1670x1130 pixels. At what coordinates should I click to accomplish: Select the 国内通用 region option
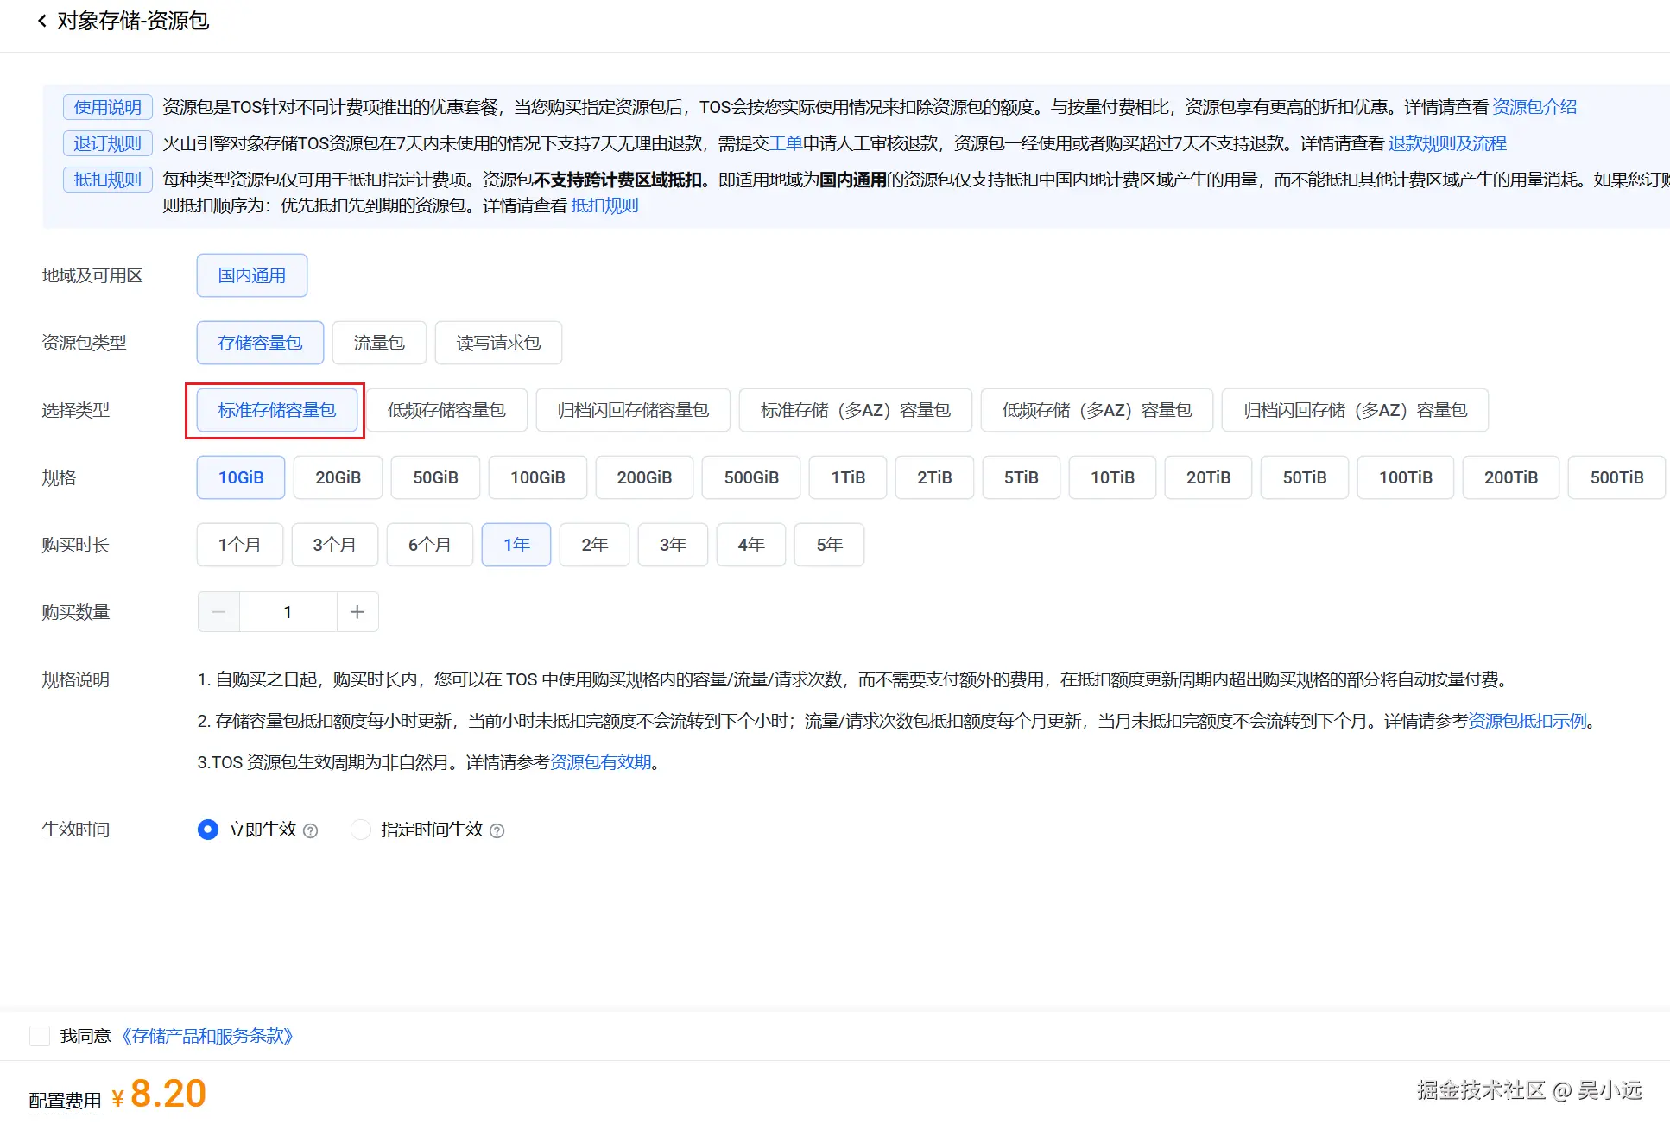(251, 275)
